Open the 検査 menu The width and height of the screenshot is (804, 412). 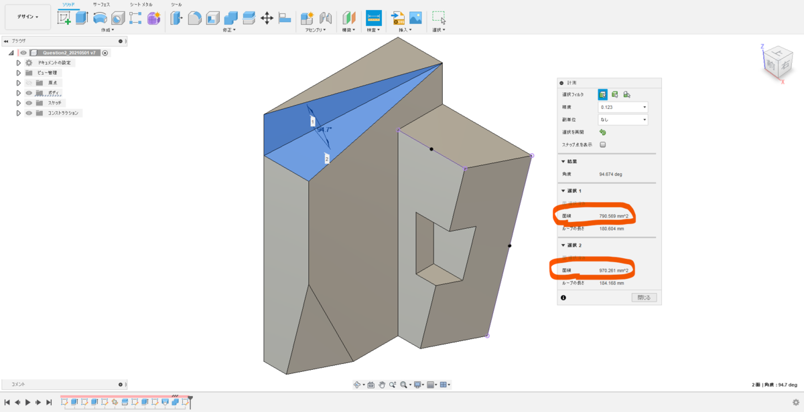pos(374,30)
